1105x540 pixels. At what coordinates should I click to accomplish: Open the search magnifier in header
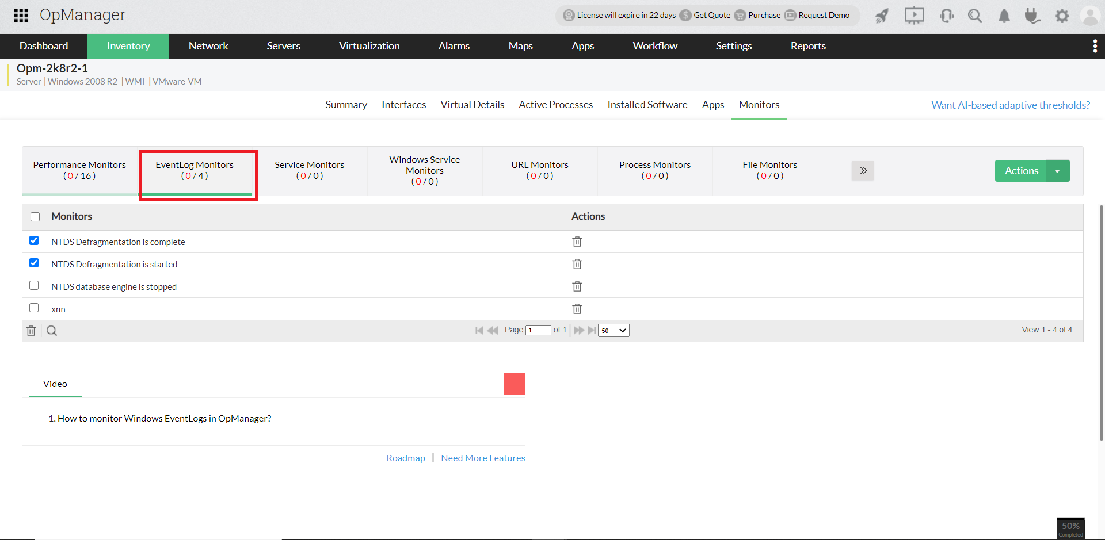pyautogui.click(x=974, y=16)
